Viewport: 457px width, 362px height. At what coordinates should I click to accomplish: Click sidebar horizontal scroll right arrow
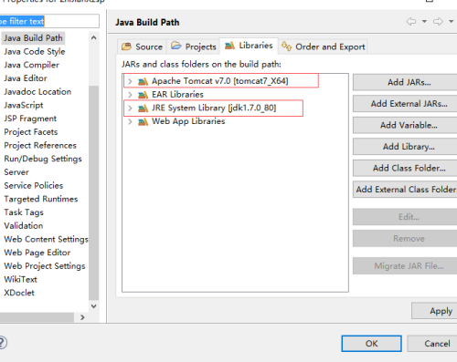tap(82, 317)
